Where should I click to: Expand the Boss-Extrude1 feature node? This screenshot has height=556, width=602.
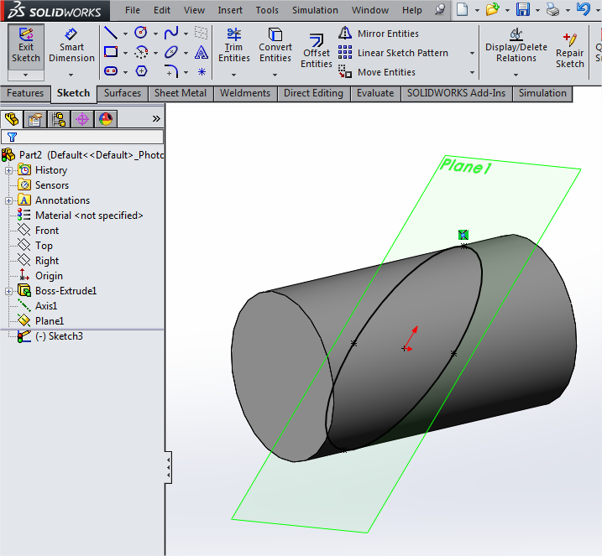(9, 291)
